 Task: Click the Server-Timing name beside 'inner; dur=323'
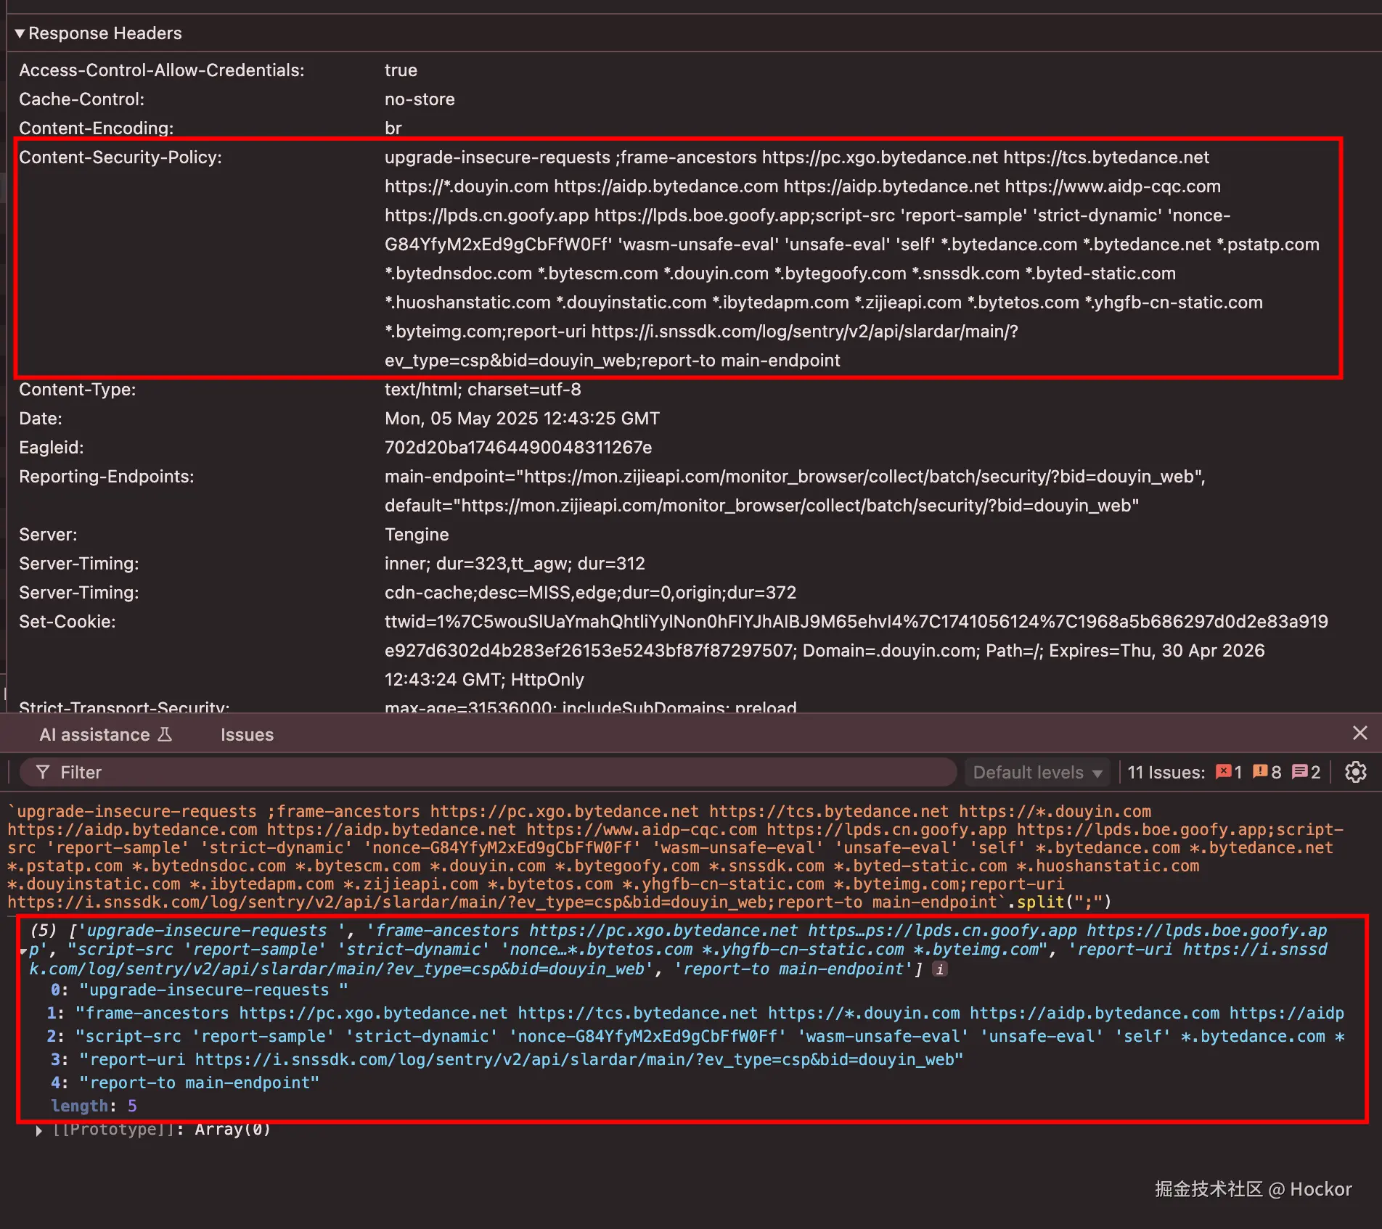tap(79, 564)
